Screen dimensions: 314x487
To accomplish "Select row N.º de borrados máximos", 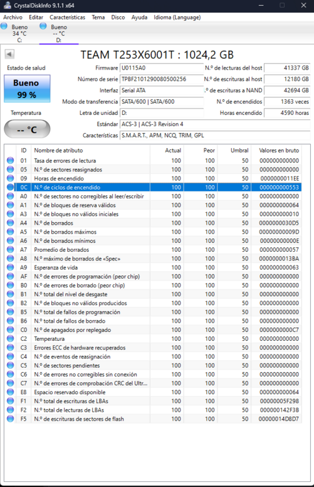I will coord(154,232).
